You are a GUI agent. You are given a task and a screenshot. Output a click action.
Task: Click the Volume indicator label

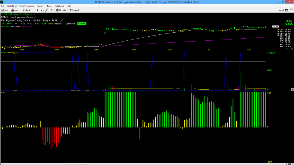tap(3, 53)
